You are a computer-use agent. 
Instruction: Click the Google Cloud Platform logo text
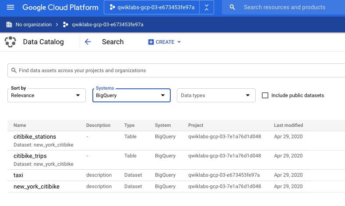(60, 7)
